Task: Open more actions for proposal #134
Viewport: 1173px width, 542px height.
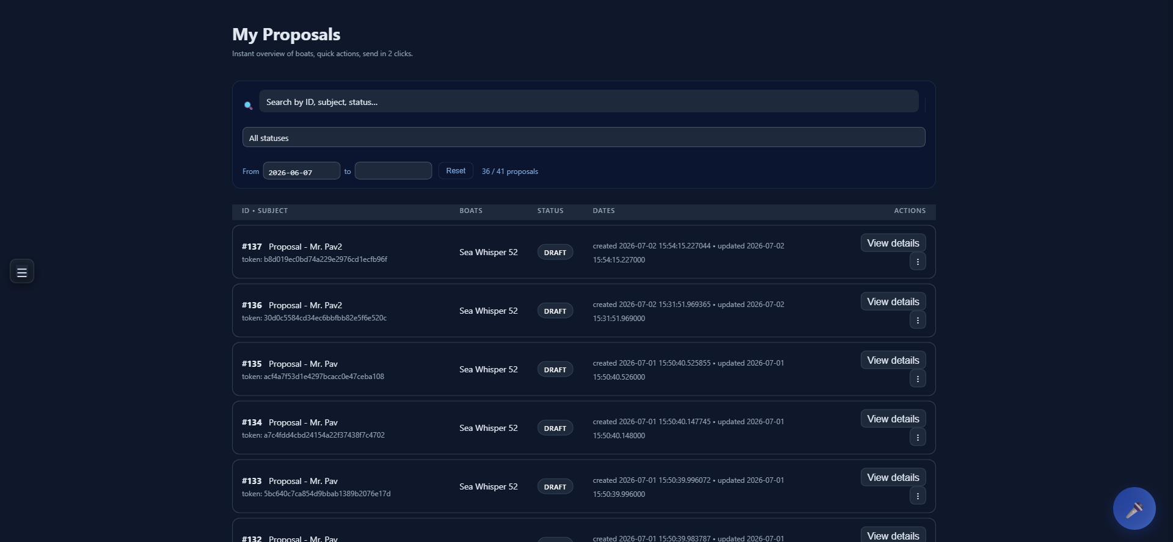Action: 917,438
